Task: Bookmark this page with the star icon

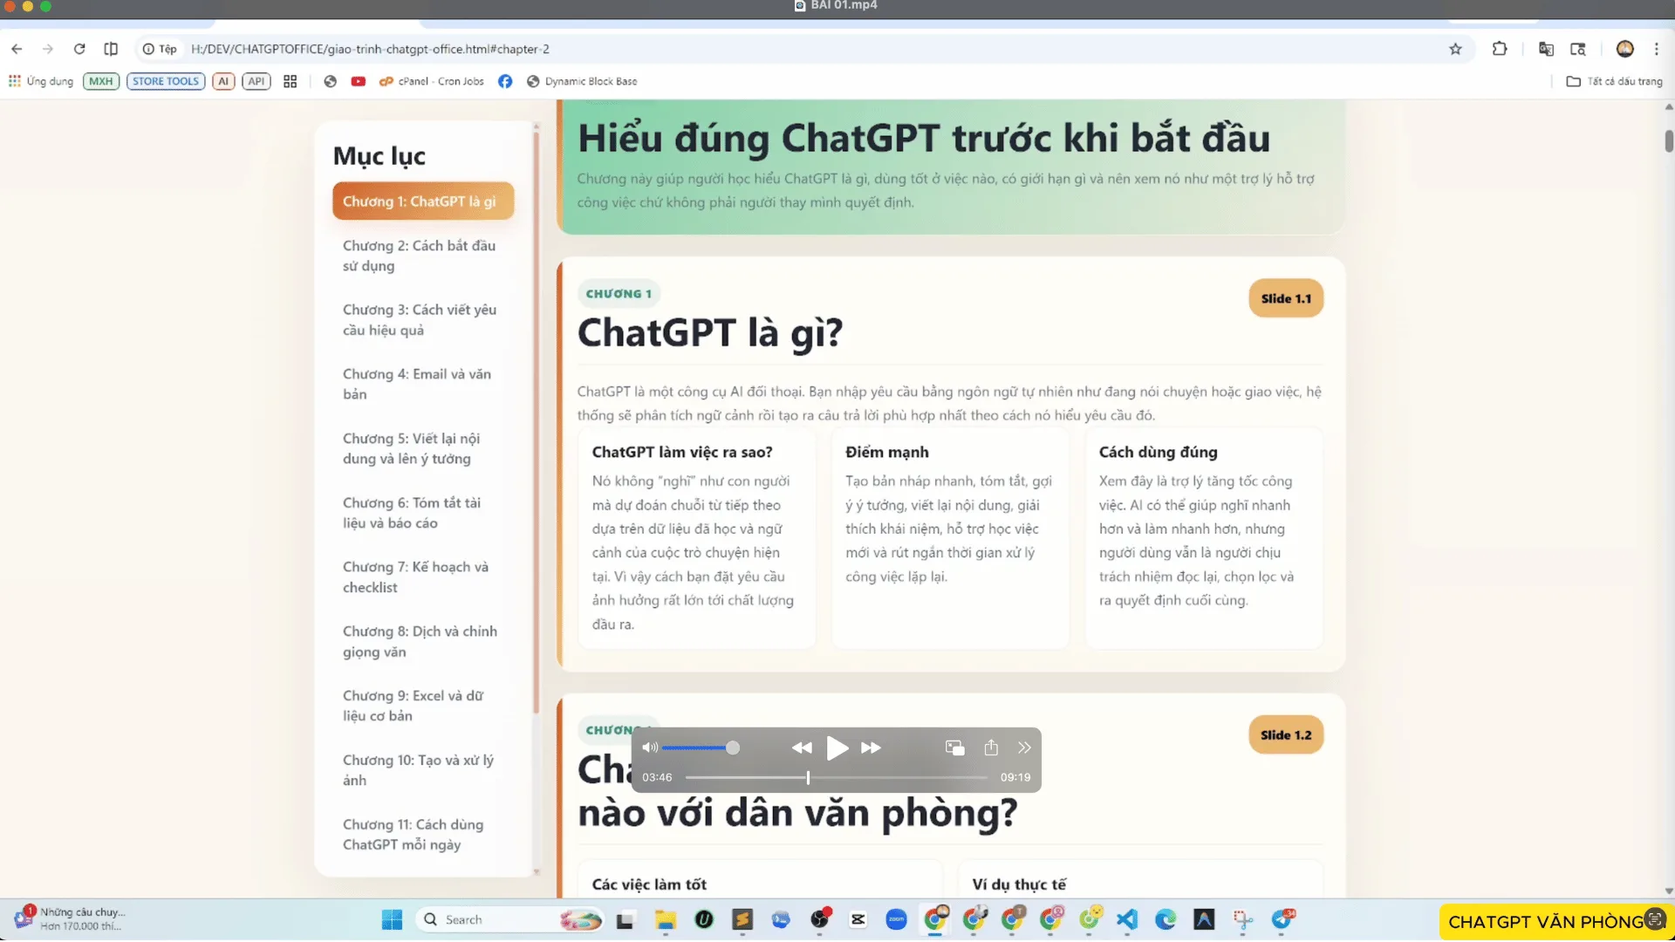Action: click(1455, 49)
